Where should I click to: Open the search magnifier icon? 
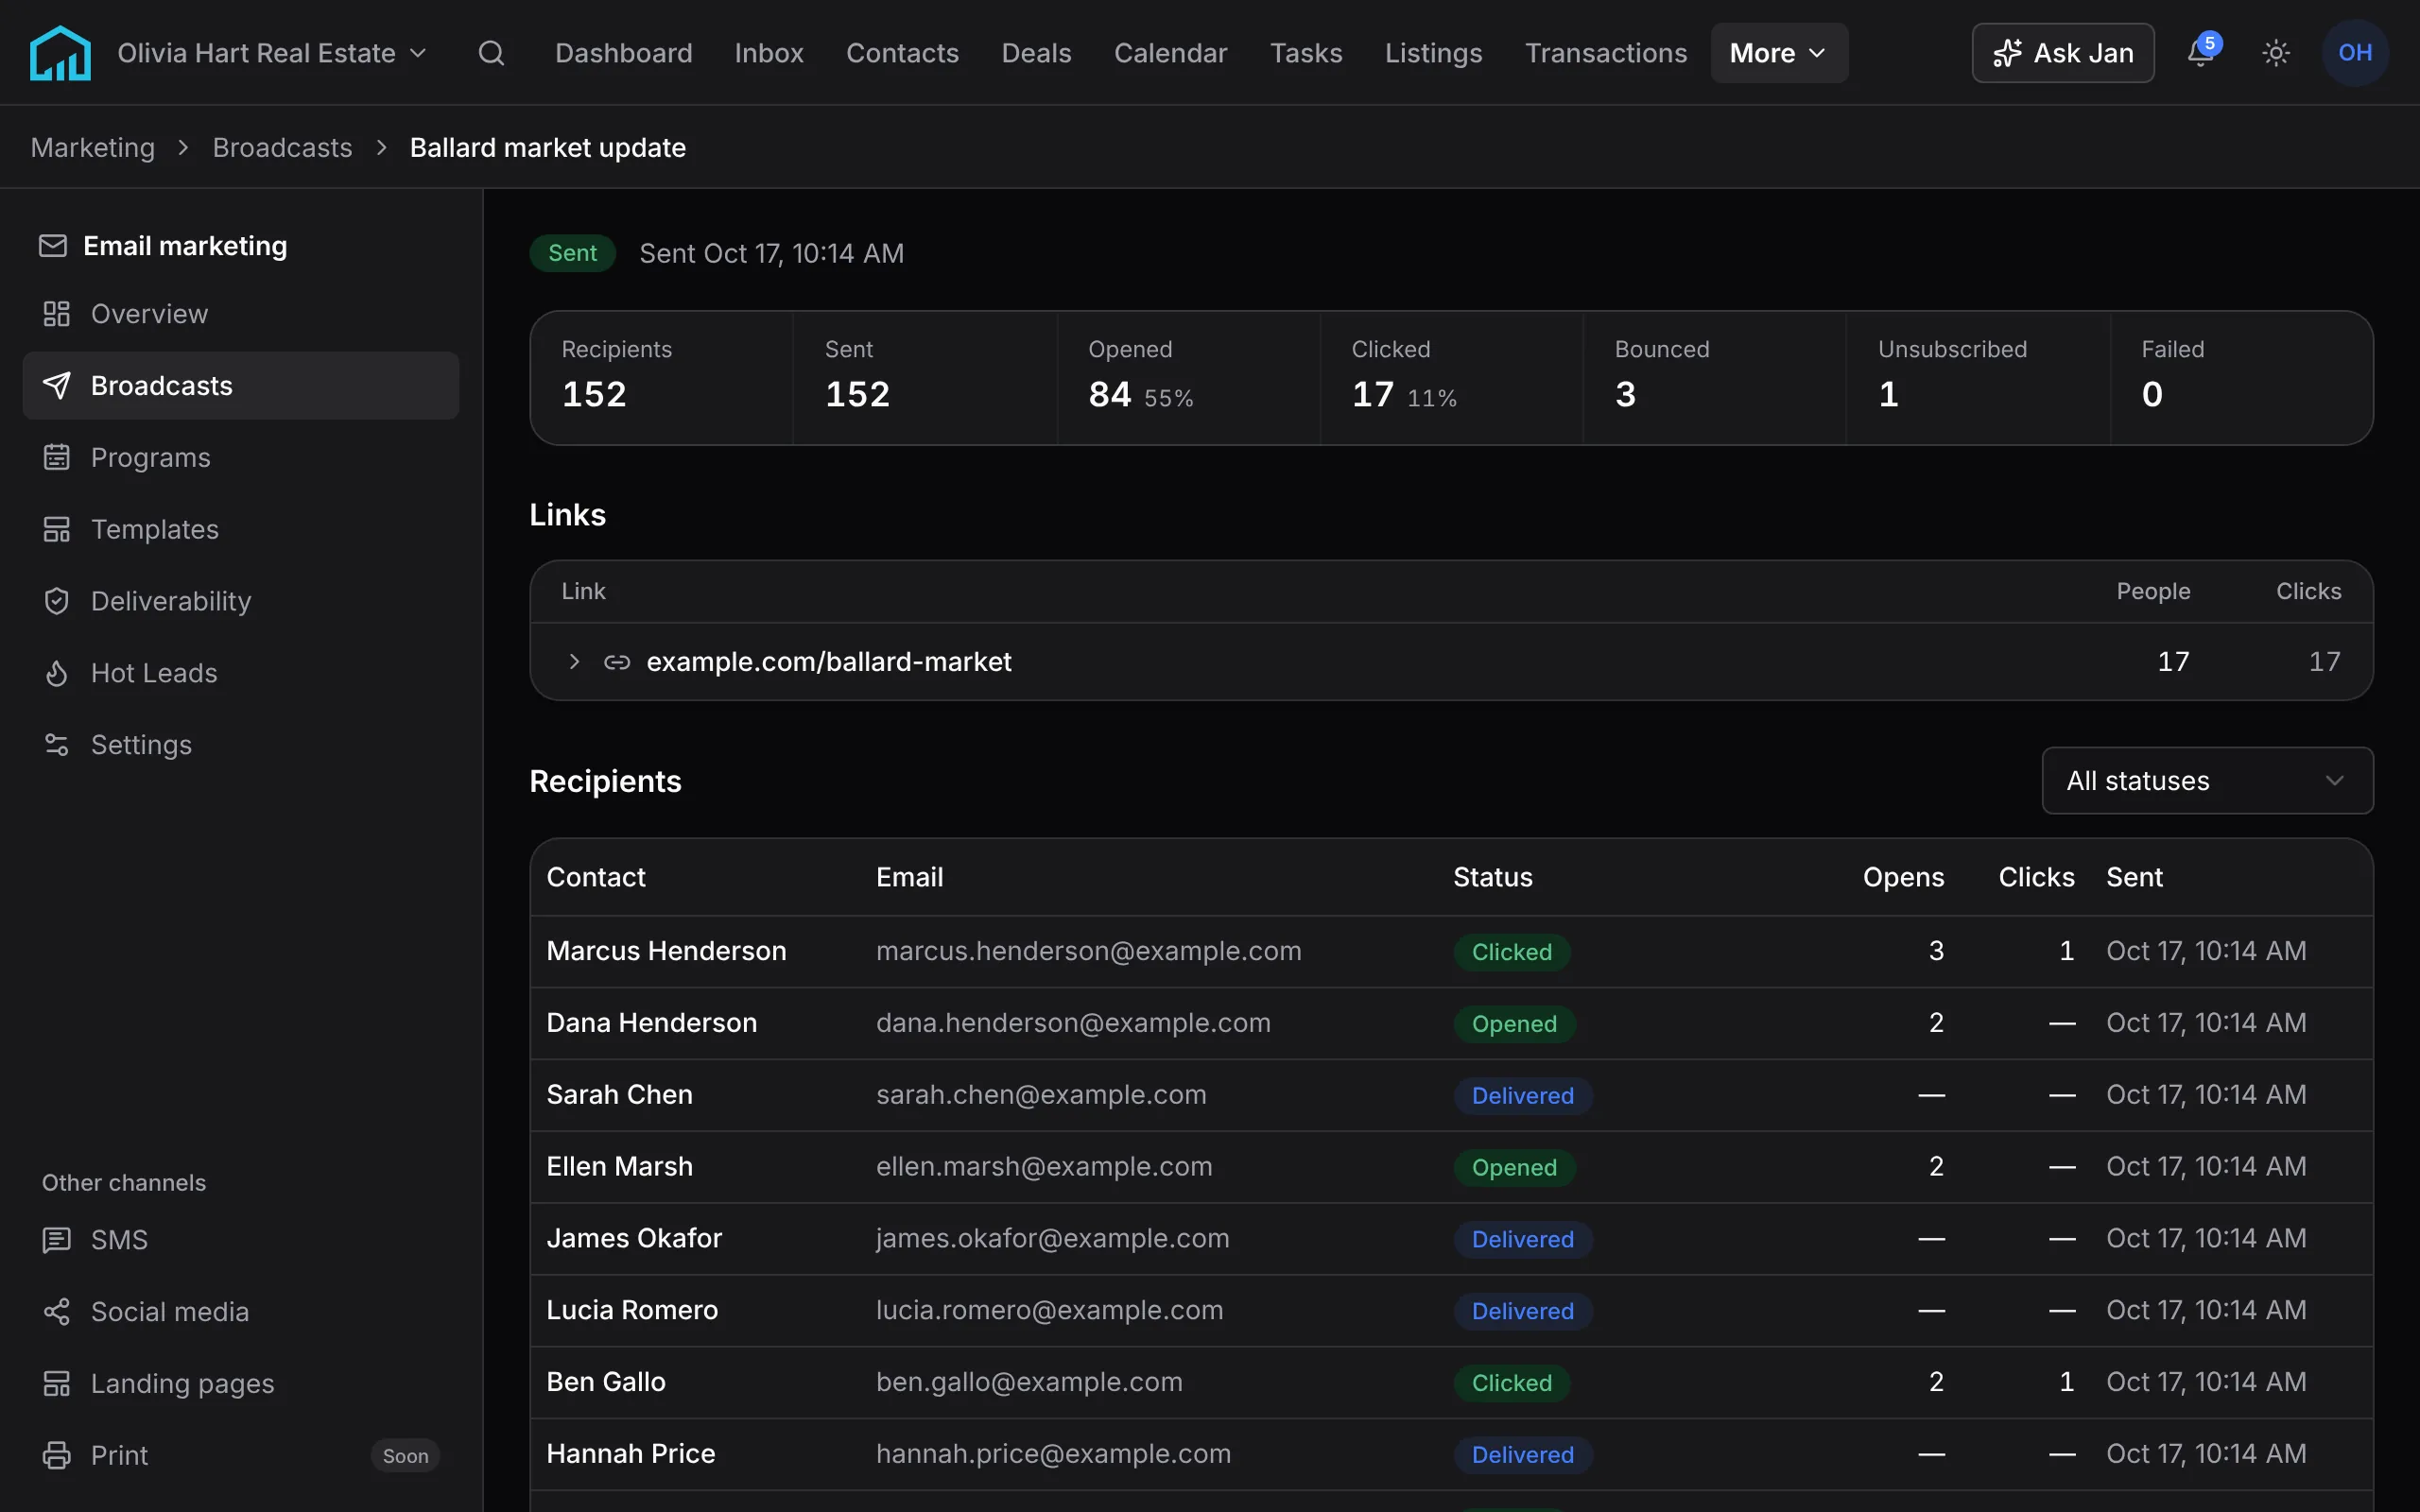coord(491,53)
